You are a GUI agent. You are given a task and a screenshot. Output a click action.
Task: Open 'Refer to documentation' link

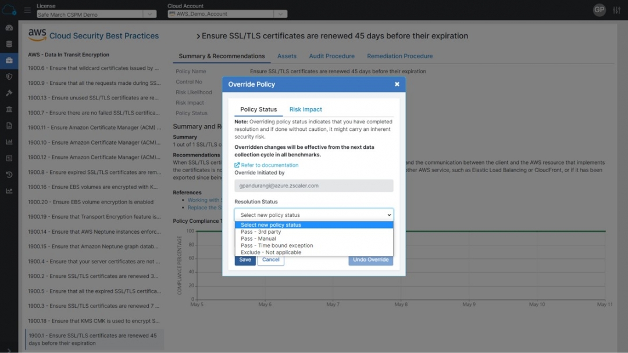coord(269,165)
